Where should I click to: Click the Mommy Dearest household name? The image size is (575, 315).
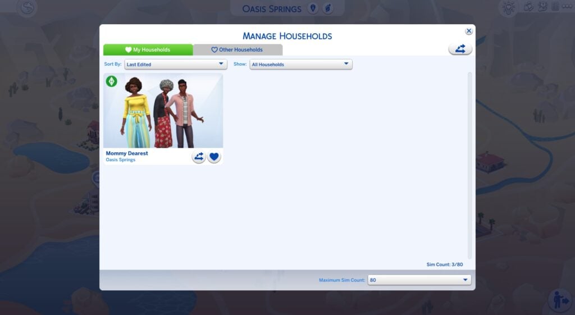point(127,153)
